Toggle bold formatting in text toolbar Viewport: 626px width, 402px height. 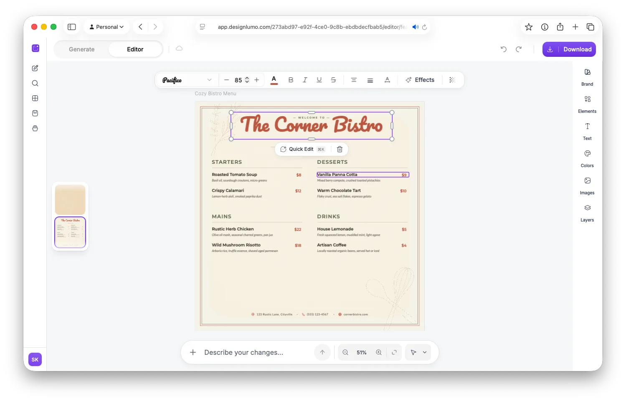tap(291, 80)
